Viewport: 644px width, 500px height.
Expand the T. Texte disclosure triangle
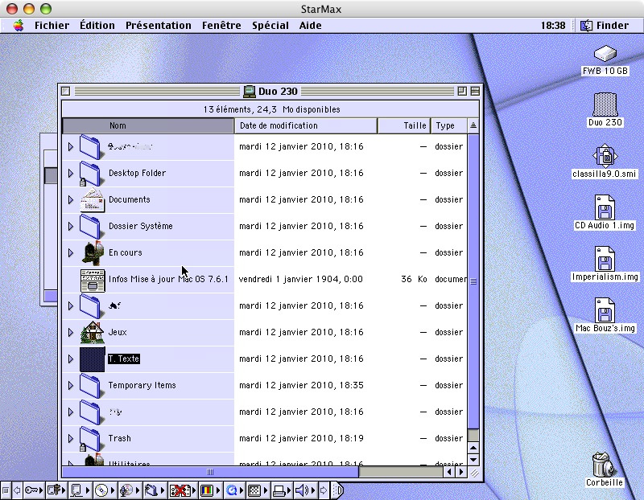coord(71,359)
